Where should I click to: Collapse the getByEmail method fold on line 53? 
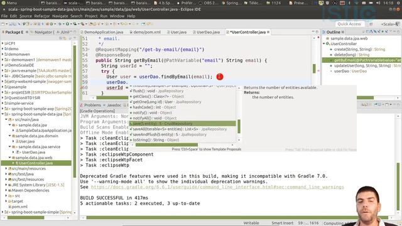[89, 50]
